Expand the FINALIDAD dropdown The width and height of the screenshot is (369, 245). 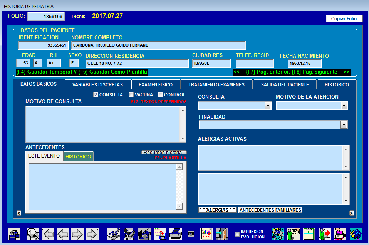344,125
